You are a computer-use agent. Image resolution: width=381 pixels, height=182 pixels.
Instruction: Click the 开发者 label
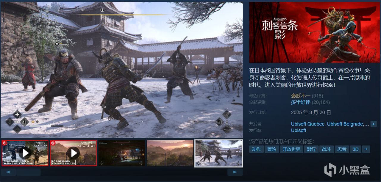(256, 124)
